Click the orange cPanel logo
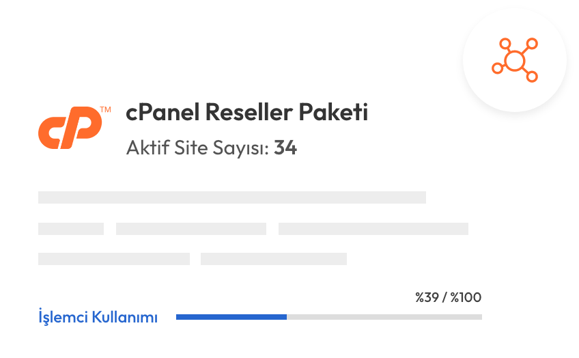Image resolution: width=579 pixels, height=358 pixels. pyautogui.click(x=70, y=128)
